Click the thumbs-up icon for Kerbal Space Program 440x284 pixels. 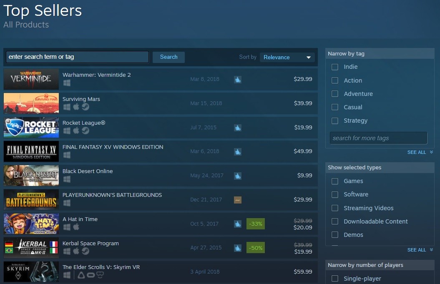tap(237, 248)
